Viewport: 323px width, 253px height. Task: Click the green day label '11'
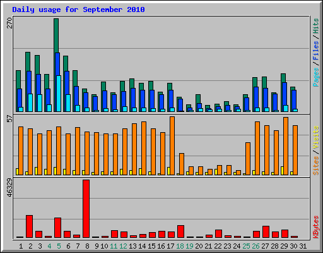point(114,246)
